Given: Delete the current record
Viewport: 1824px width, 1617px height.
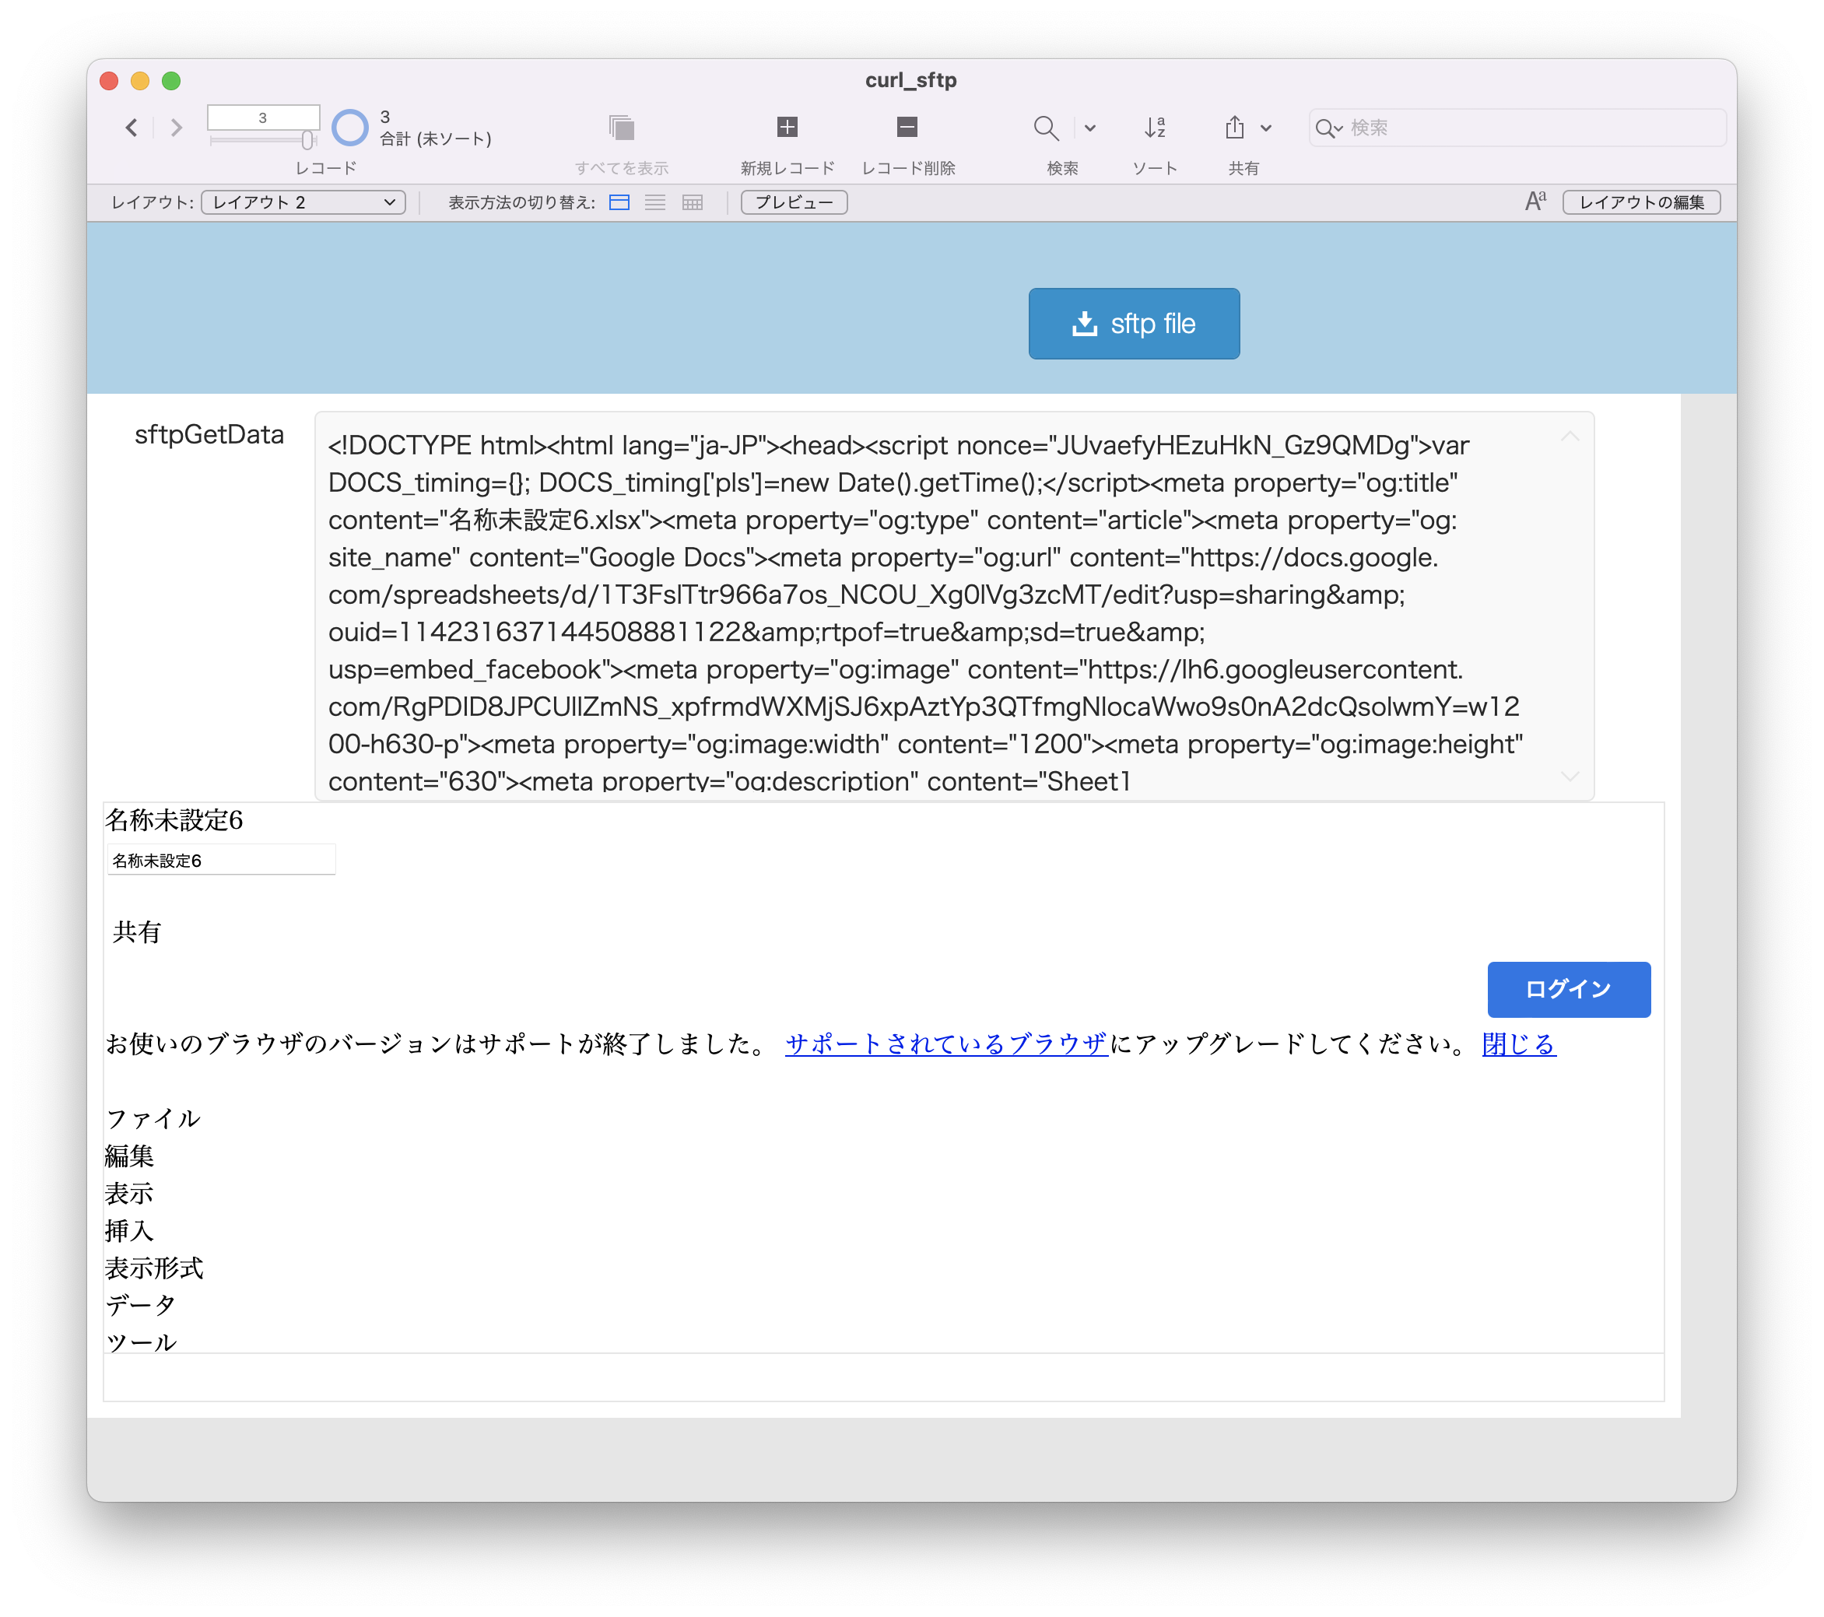Looking at the screenshot, I should pyautogui.click(x=907, y=128).
